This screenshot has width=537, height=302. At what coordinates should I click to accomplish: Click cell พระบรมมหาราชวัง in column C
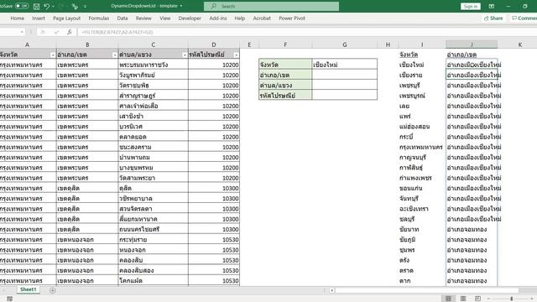click(153, 65)
